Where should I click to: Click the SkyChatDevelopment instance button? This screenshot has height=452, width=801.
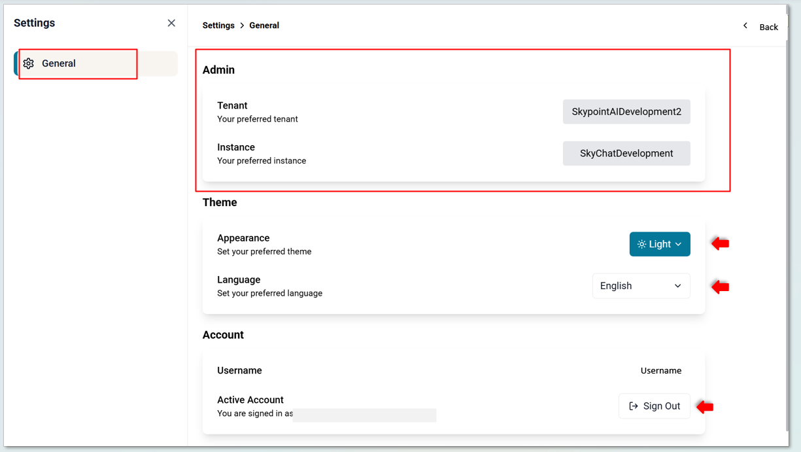point(626,154)
